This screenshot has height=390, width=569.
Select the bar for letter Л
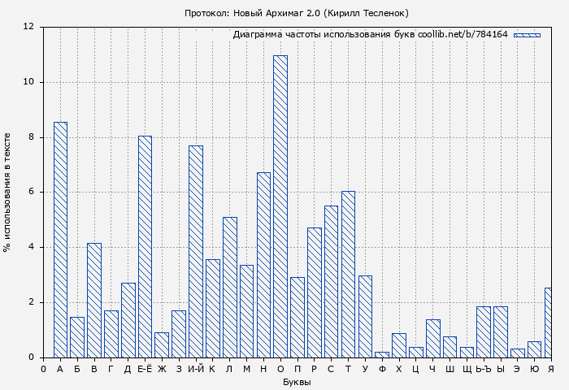229,287
